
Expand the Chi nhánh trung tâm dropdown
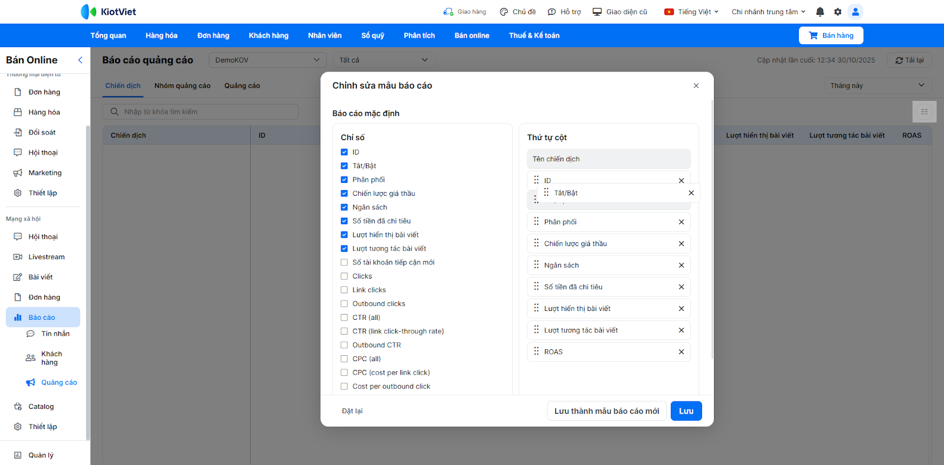(x=768, y=12)
